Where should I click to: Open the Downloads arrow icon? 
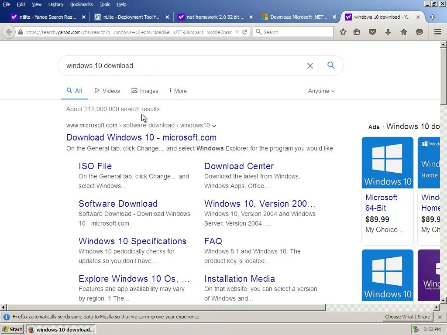(x=388, y=32)
